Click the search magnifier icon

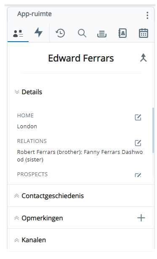(82, 33)
